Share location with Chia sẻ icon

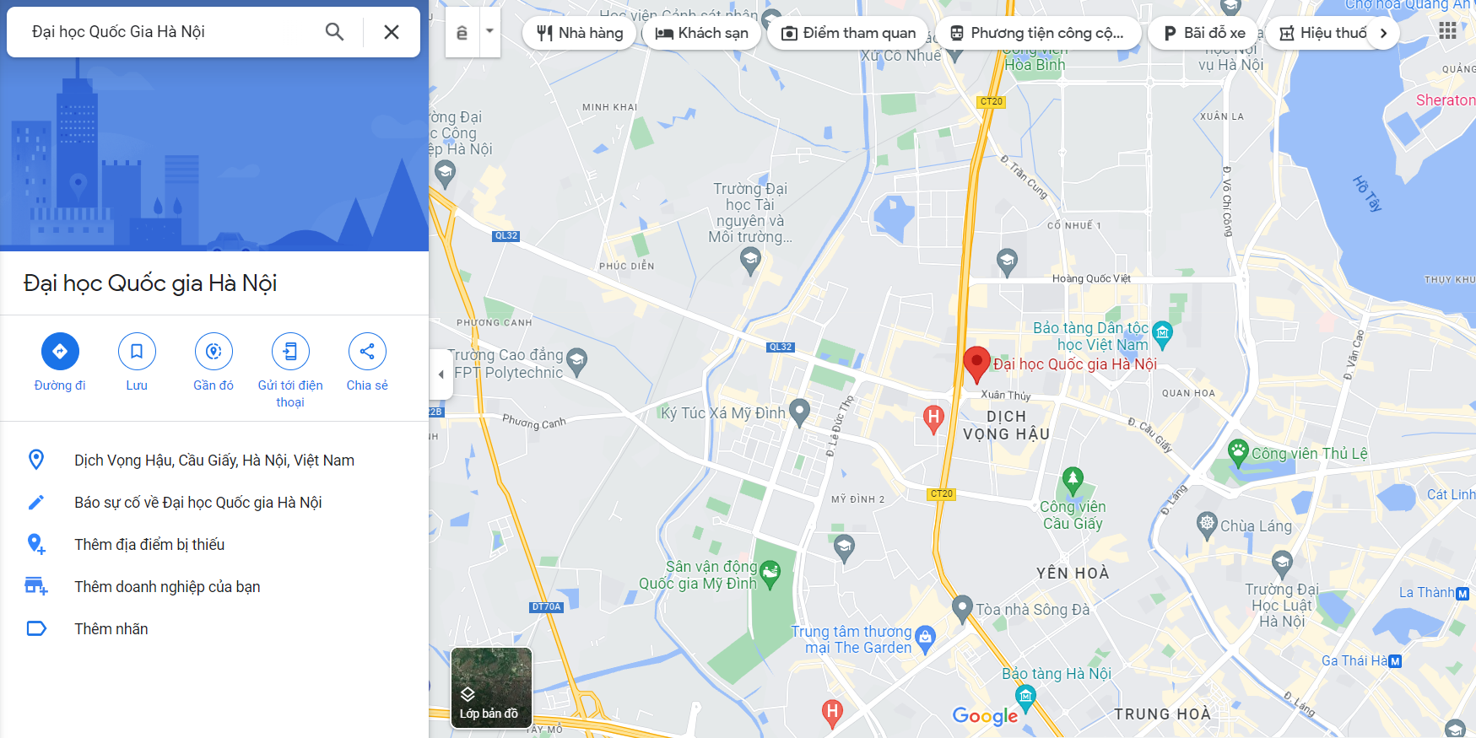point(367,352)
